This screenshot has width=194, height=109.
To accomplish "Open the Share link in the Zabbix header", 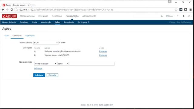I will click(170, 16).
